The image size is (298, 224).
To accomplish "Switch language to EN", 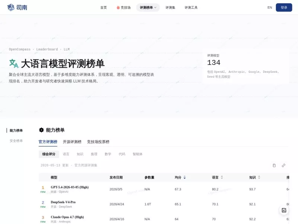I will click(x=270, y=7).
